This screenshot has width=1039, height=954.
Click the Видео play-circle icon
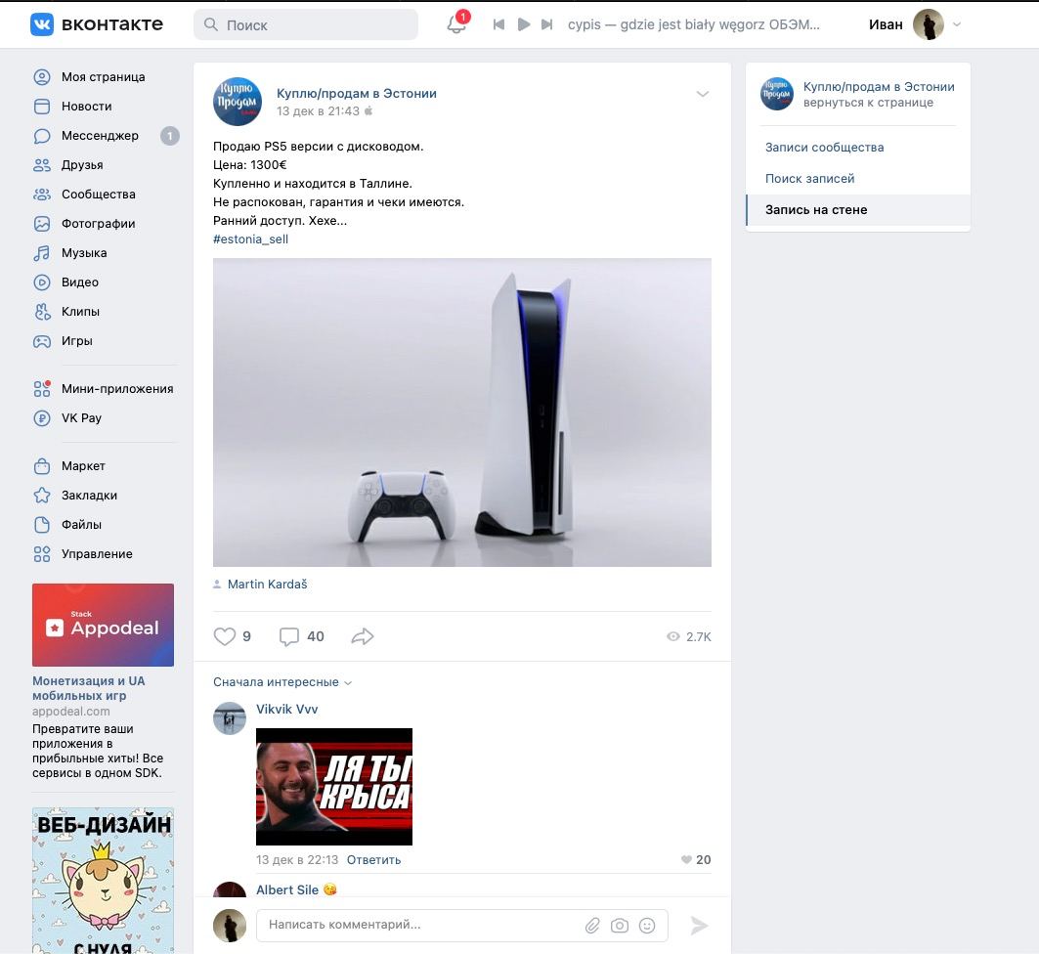click(42, 282)
